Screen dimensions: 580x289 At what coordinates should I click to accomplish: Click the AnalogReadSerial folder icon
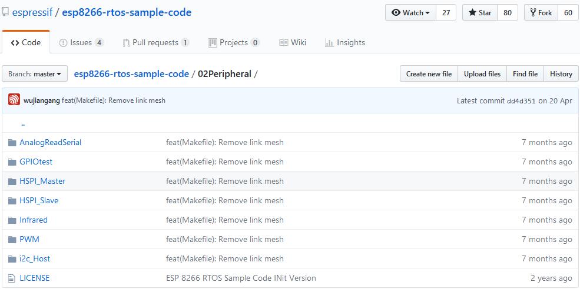point(12,143)
